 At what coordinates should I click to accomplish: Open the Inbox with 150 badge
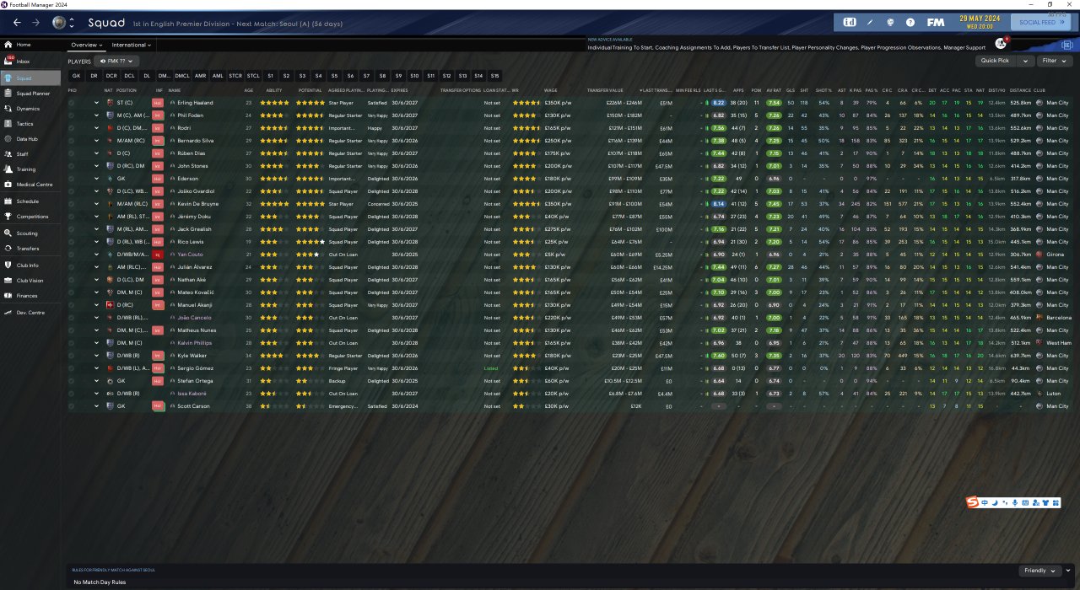pyautogui.click(x=30, y=62)
